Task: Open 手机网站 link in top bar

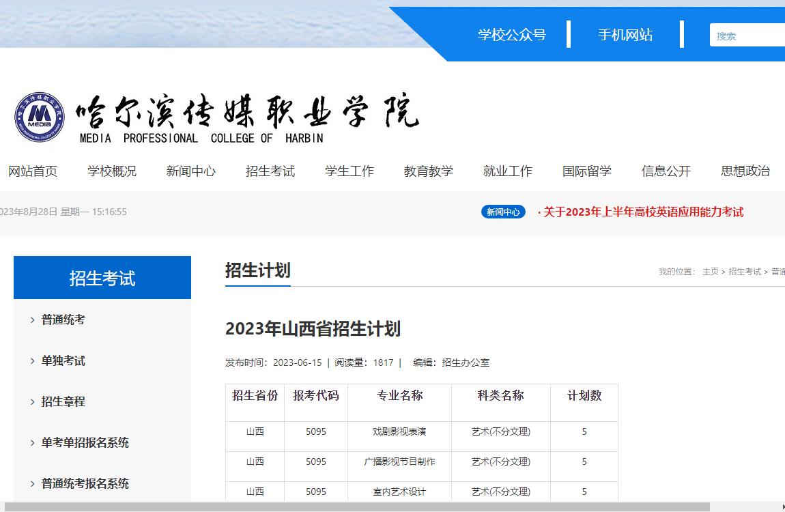Action: [x=625, y=35]
